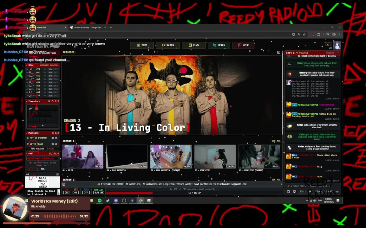
Task: Toggle TTS ON switch in status bar
Action: [x=66, y=191]
